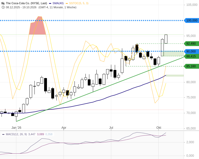199x159 pixels.
Task: Click the MACD(12, 26, 9) indicator label
Action: (x=16, y=134)
